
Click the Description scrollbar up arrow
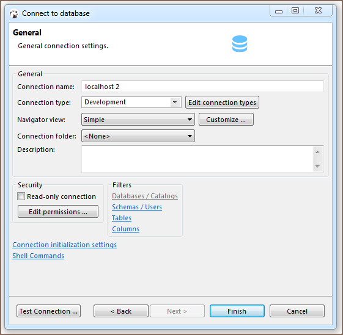[317, 152]
